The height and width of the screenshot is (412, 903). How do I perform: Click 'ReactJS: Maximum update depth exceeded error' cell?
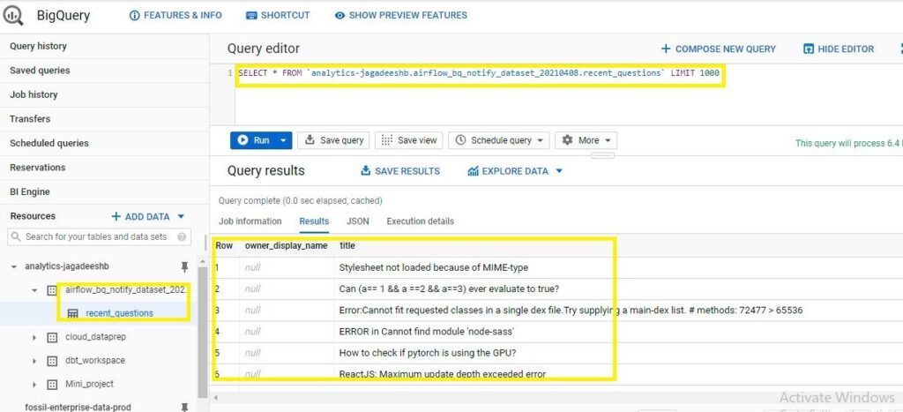coord(443,374)
